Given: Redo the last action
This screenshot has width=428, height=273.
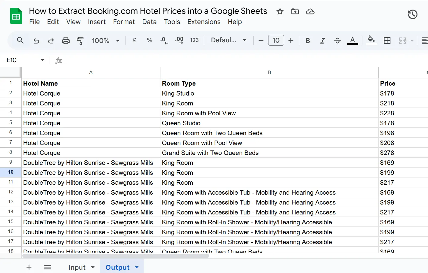Looking at the screenshot, I should [51, 41].
